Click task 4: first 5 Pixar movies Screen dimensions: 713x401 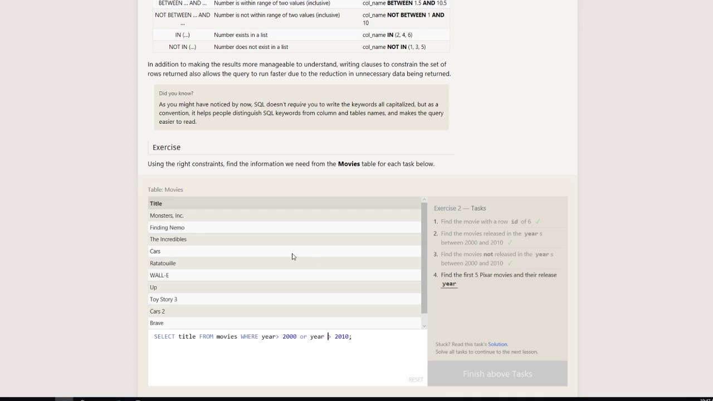(x=499, y=279)
